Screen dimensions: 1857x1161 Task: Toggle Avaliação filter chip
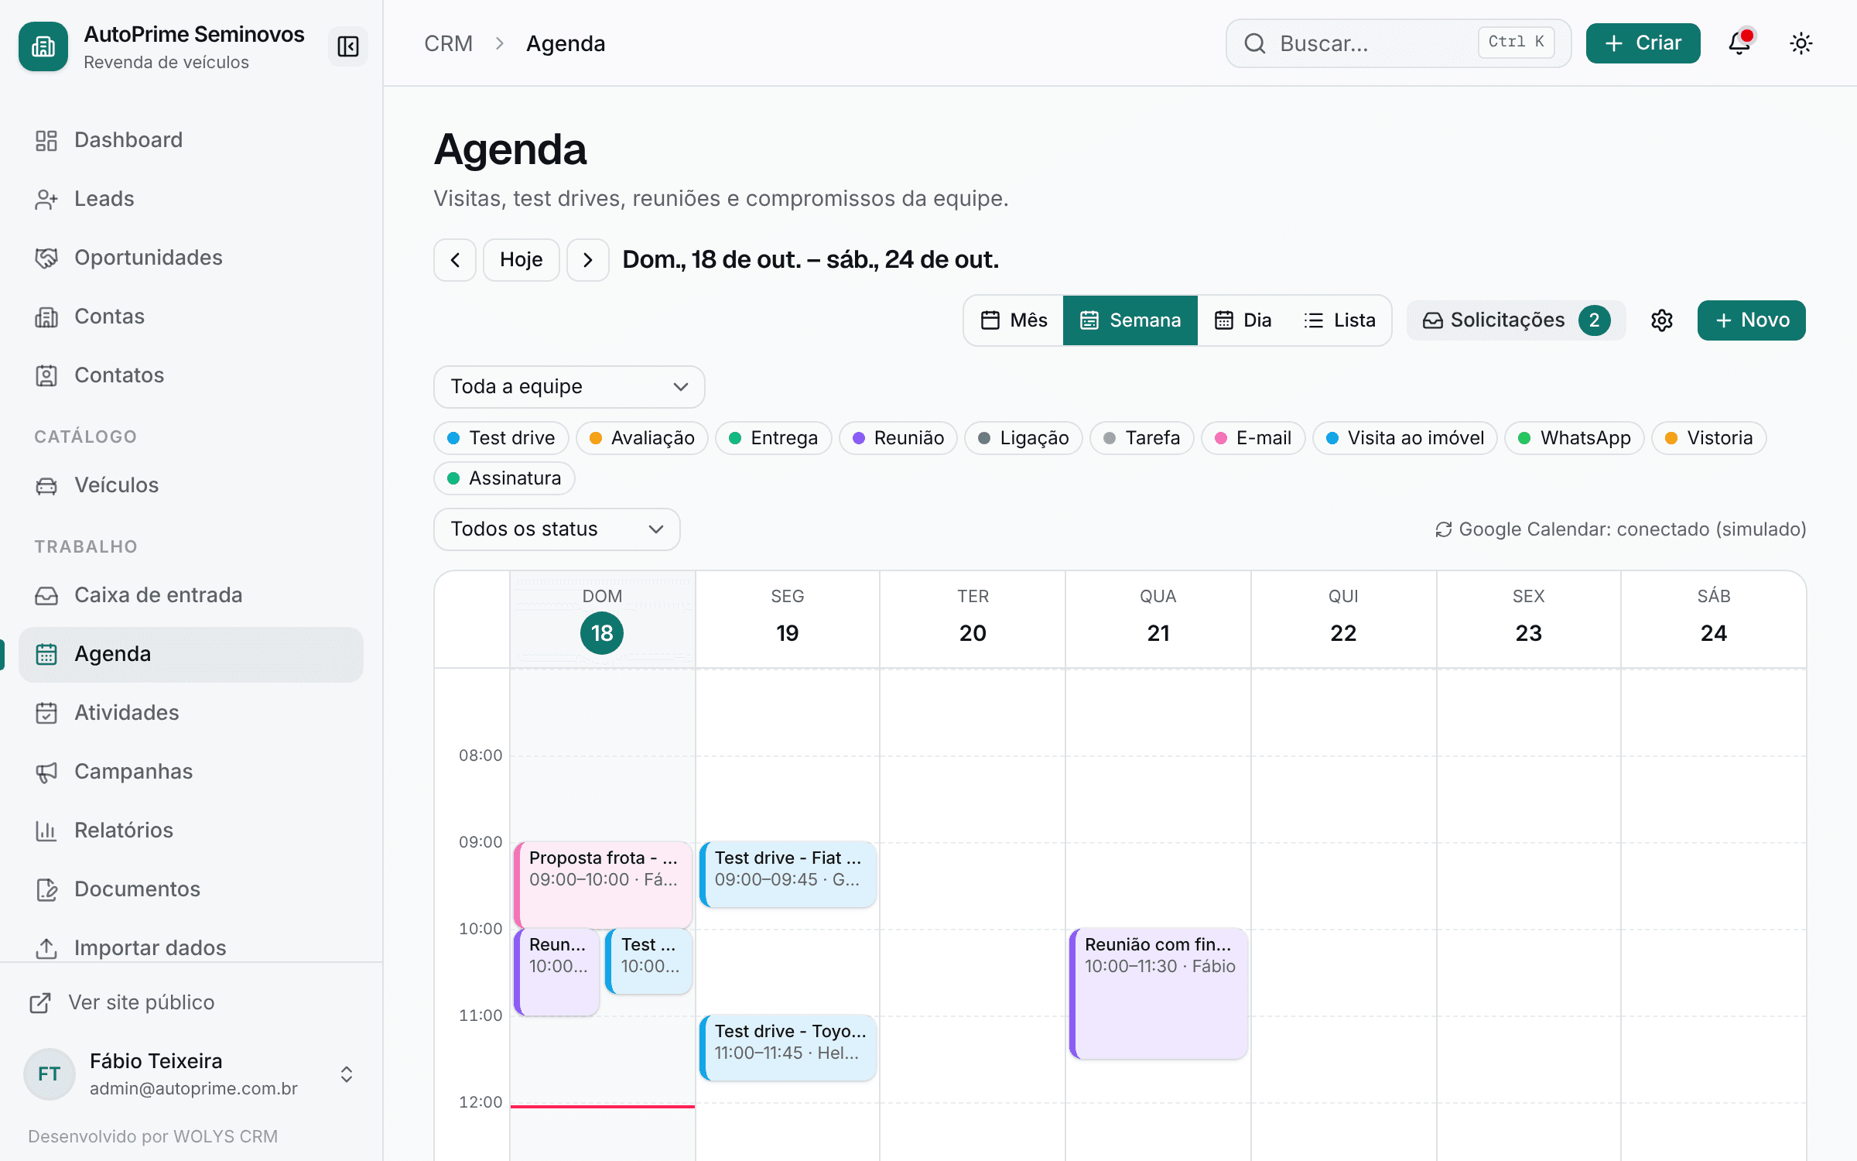click(x=642, y=438)
